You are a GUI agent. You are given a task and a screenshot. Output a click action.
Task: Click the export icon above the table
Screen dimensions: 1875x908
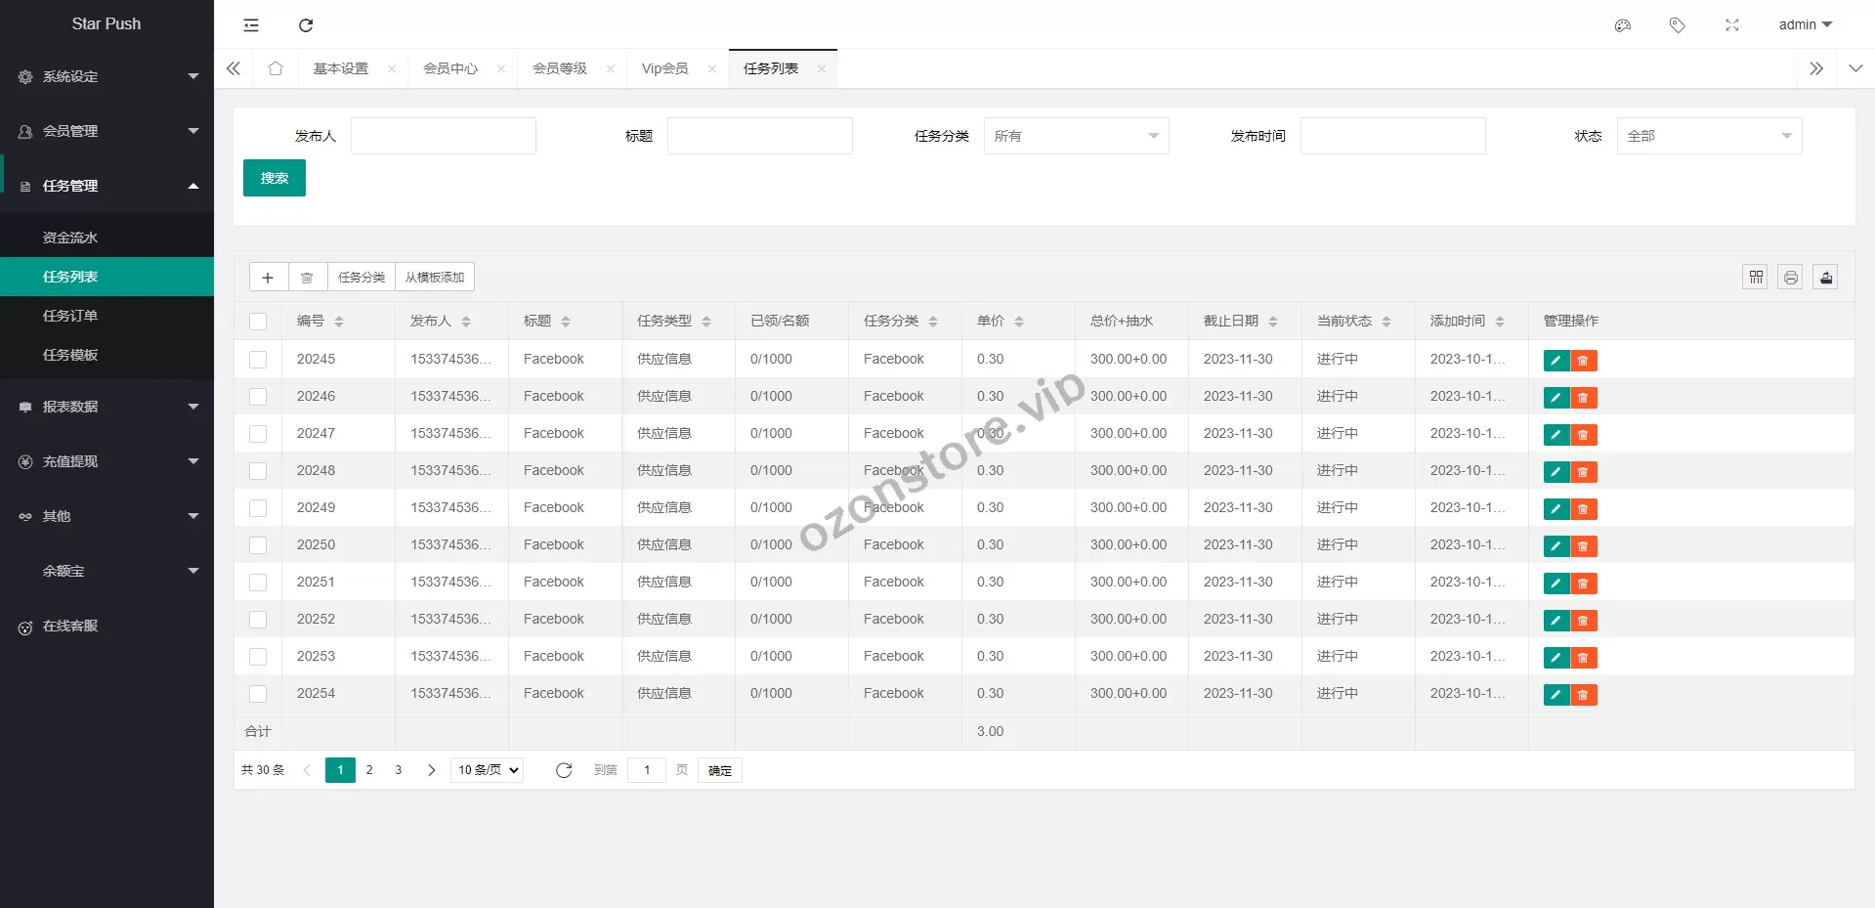pos(1825,278)
